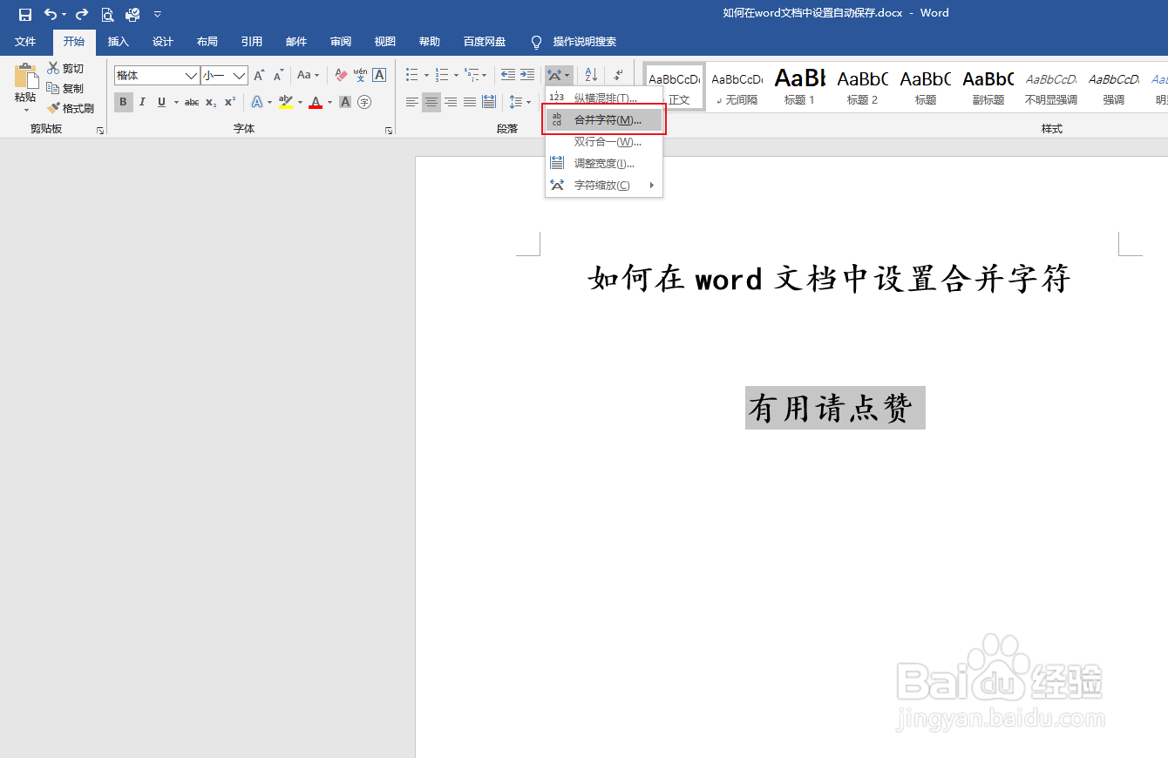The image size is (1168, 758).
Task: Click the Paste (粘贴) clipboard icon
Action: coord(25,76)
